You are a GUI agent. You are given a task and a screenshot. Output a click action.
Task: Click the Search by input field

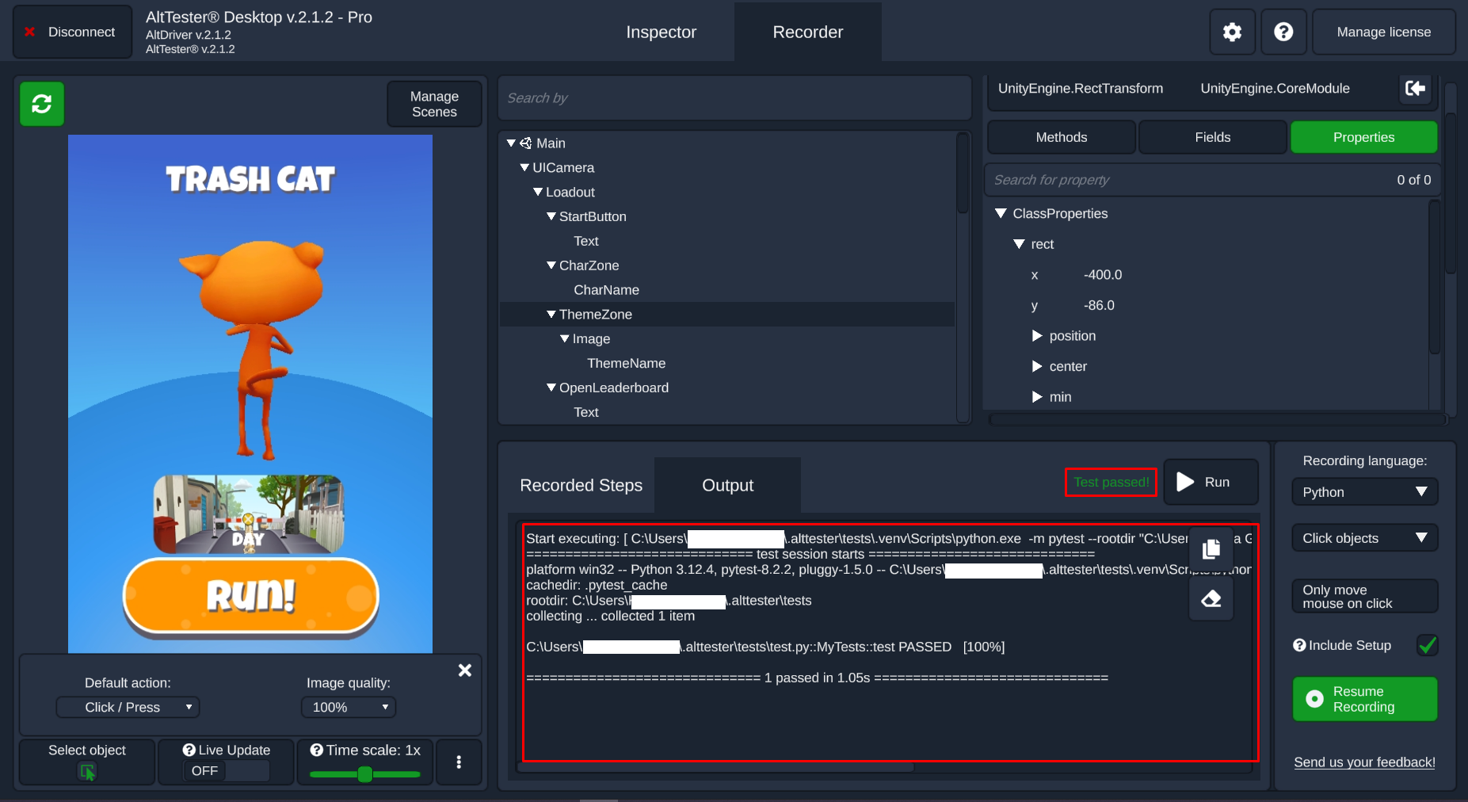(733, 97)
